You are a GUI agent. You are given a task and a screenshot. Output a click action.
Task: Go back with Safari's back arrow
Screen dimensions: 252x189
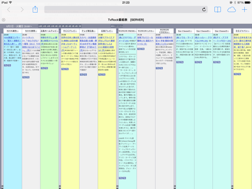point(8,10)
